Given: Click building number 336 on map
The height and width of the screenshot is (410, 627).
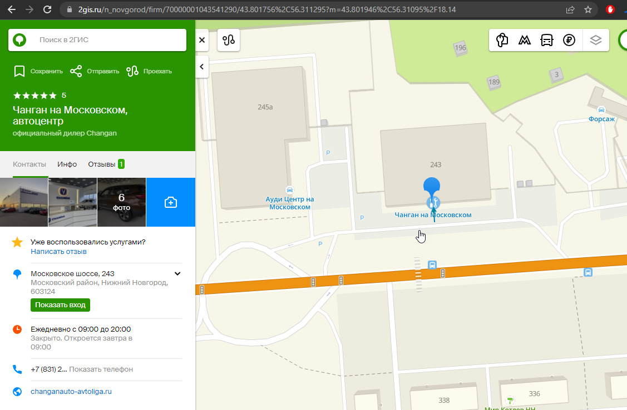Looking at the screenshot, I should coord(534,394).
